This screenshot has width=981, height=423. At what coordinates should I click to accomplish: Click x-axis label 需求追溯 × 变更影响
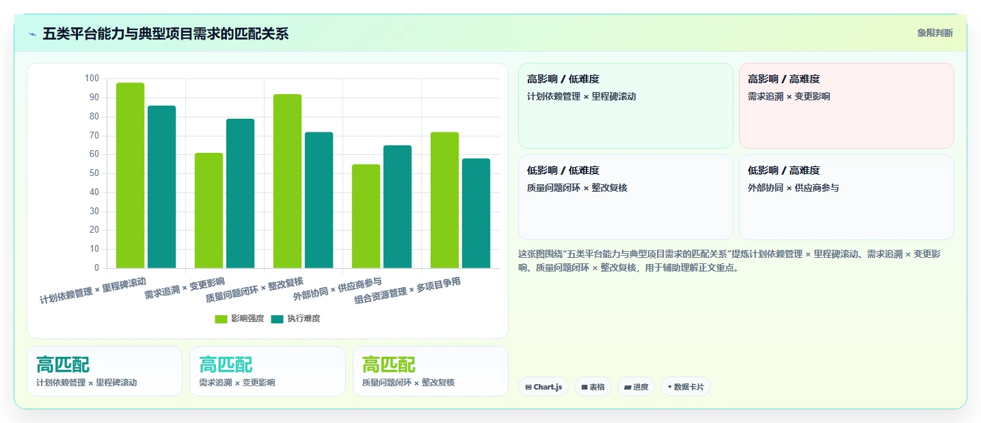185,289
